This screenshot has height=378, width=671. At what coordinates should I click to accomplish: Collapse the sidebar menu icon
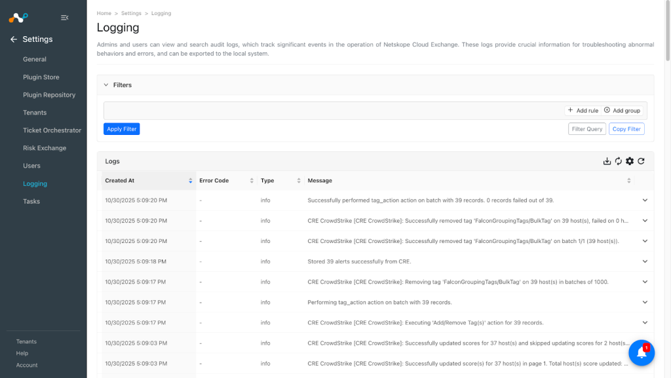65,18
